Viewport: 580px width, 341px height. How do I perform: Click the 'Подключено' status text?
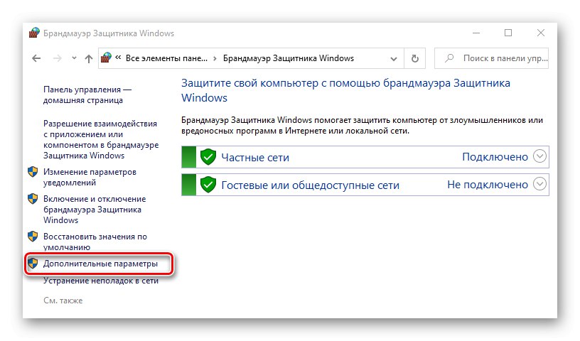pyautogui.click(x=495, y=157)
